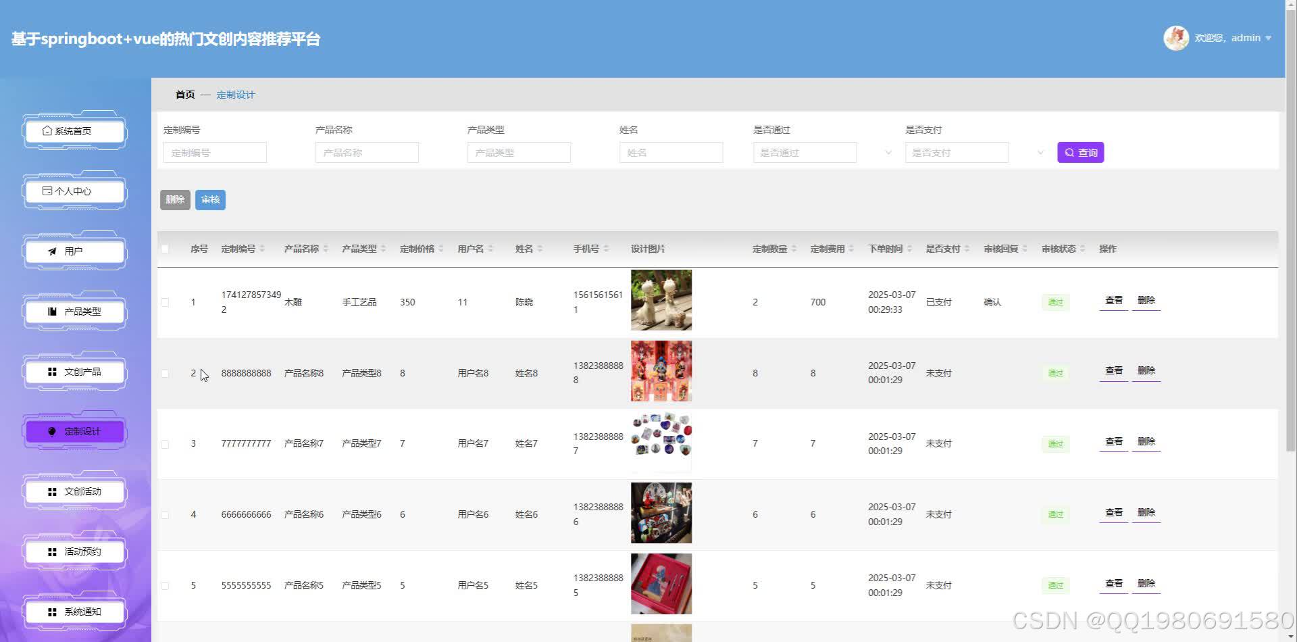Screen dimensions: 1297x642
Task: Click inside the 定制编号 input field
Action: click(214, 152)
